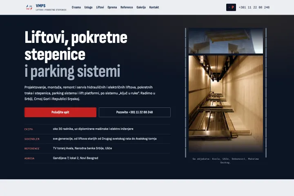
Task: Click the red REFERENCE row label
Action: (32, 149)
